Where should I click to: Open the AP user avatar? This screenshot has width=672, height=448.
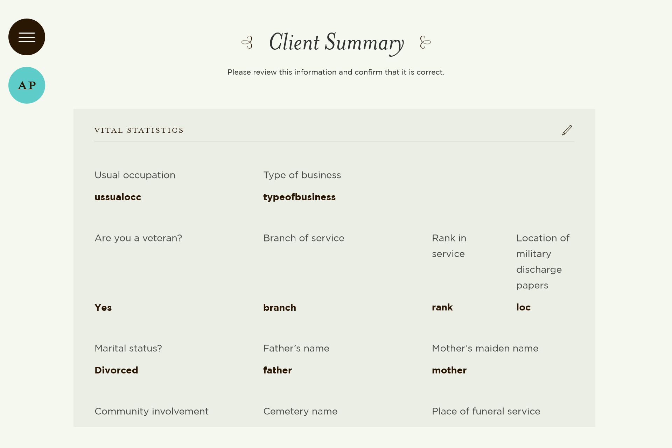point(27,85)
